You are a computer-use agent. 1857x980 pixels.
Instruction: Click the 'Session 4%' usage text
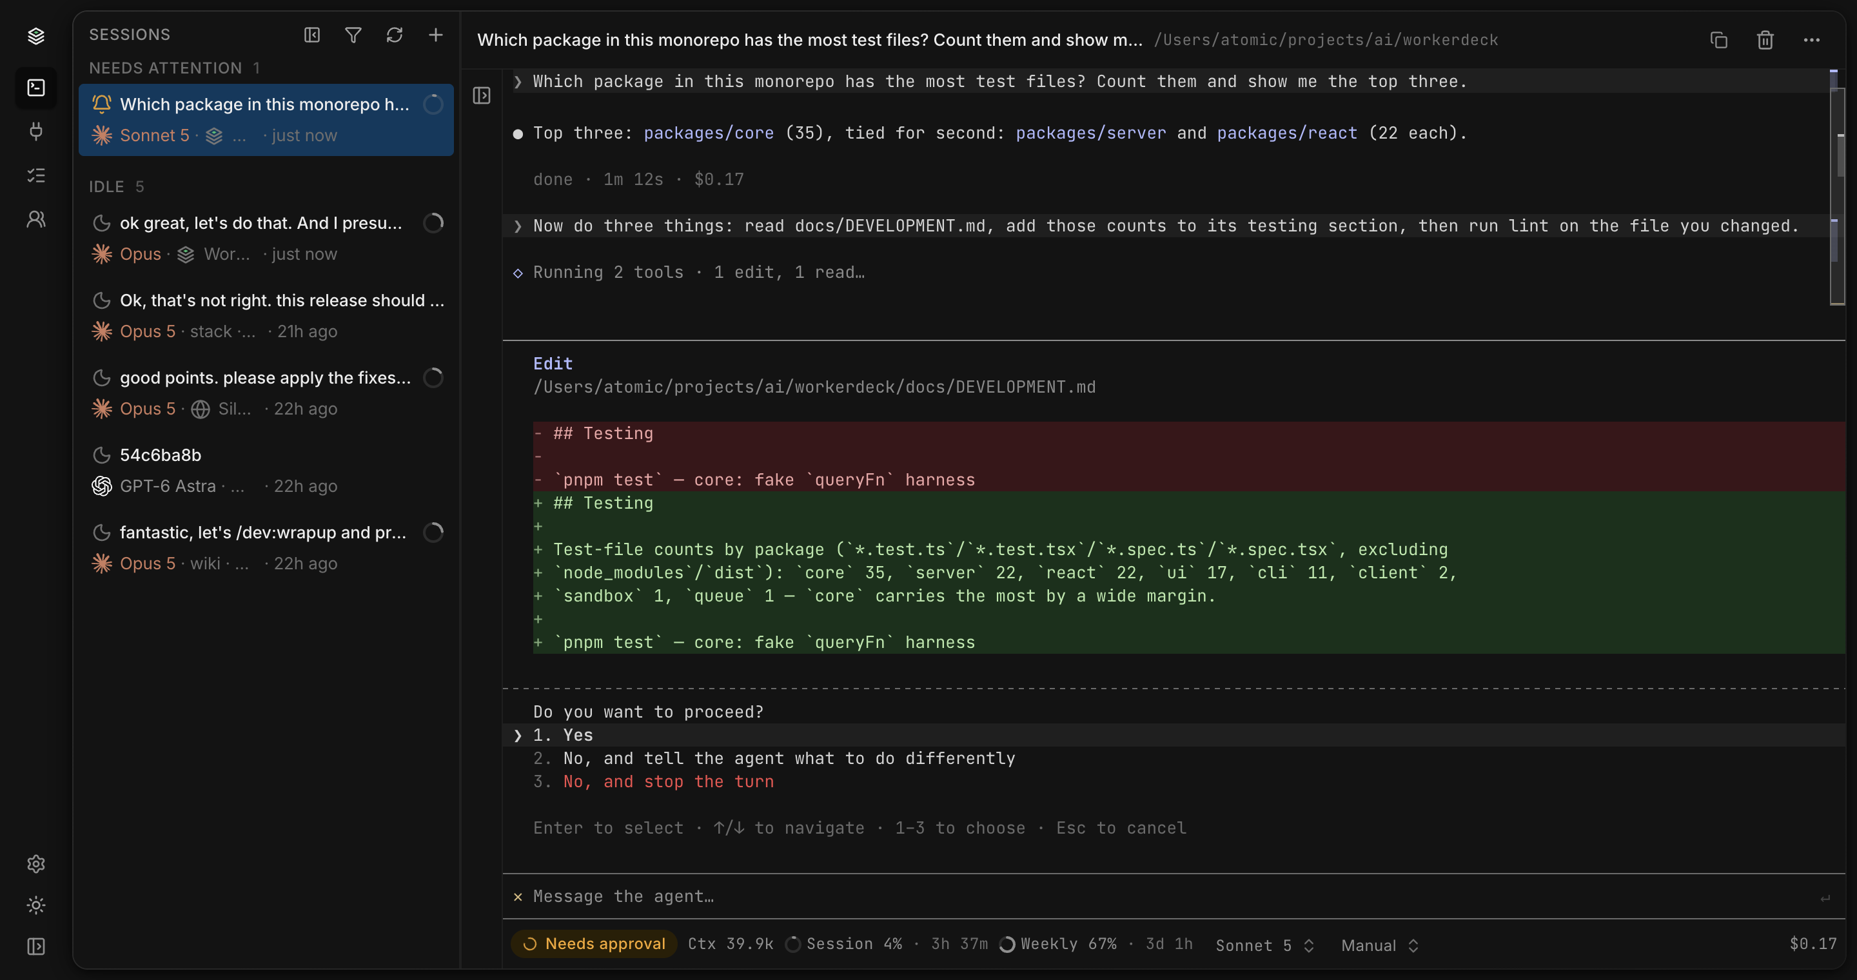(x=854, y=944)
